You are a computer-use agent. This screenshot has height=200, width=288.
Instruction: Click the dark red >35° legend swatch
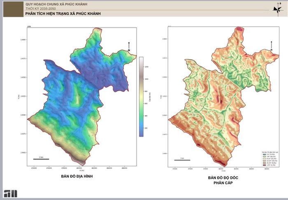(x=264, y=165)
